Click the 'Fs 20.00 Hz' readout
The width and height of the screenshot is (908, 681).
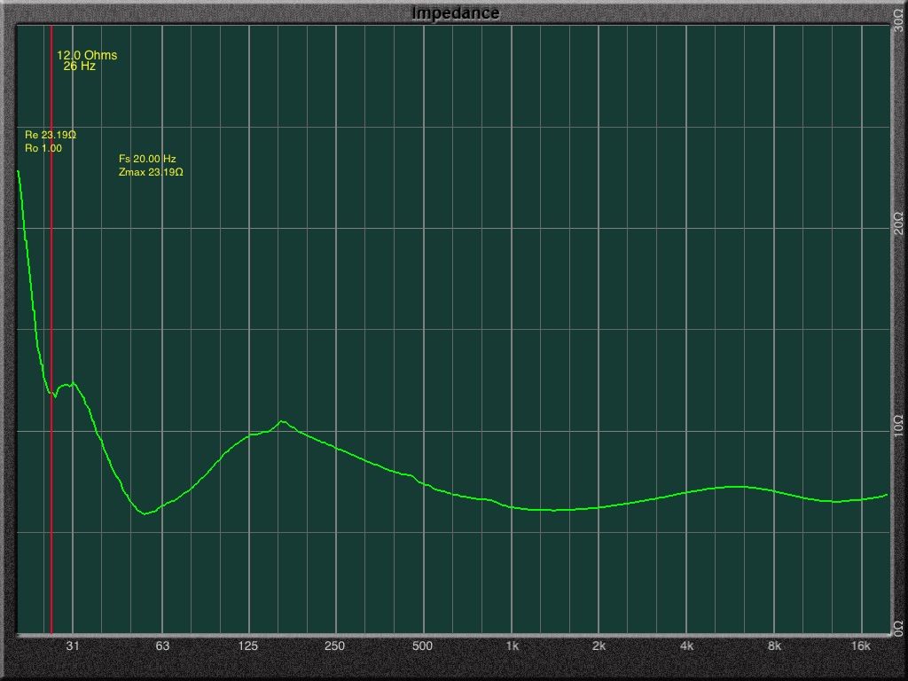147,159
